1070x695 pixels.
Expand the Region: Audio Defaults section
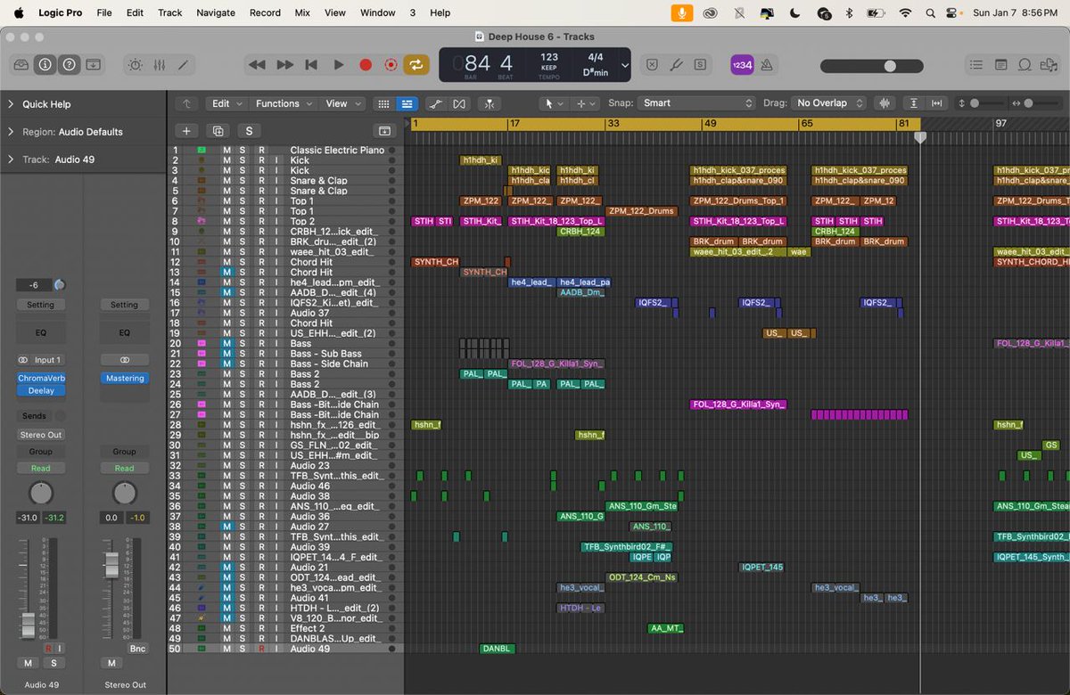[11, 132]
